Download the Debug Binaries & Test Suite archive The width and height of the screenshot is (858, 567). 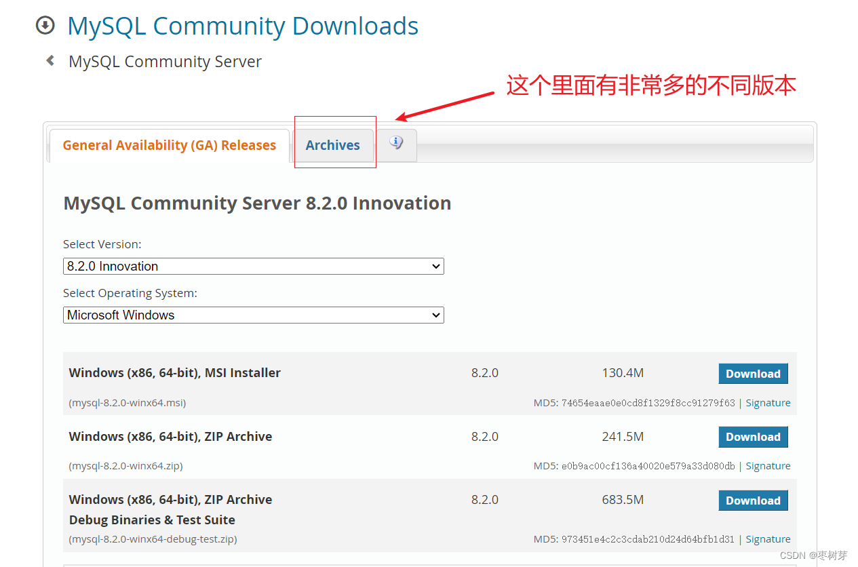pyautogui.click(x=753, y=500)
